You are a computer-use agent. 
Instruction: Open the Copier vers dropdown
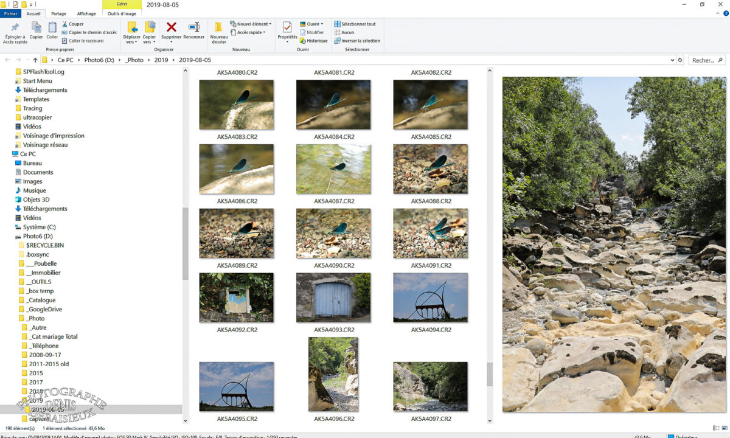[x=149, y=32]
